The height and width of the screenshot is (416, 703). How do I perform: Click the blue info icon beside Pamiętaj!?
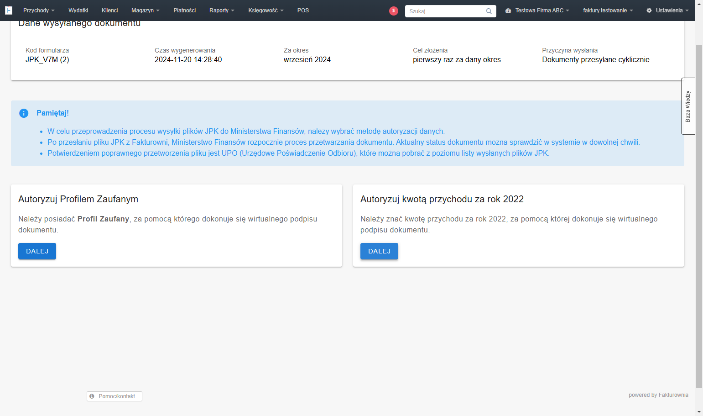24,113
